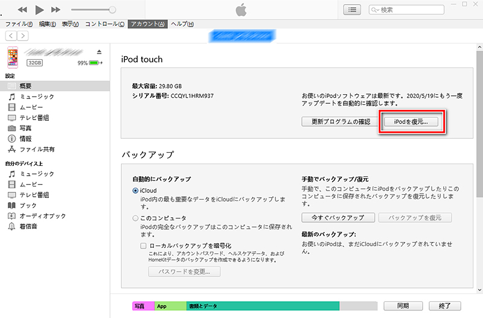
Task: Open ブック icon on device
Action: [x=11, y=205]
